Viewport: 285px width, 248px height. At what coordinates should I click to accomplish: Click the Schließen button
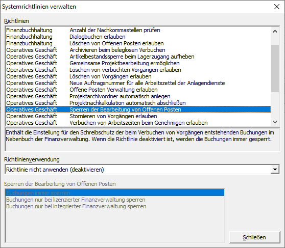click(254, 237)
